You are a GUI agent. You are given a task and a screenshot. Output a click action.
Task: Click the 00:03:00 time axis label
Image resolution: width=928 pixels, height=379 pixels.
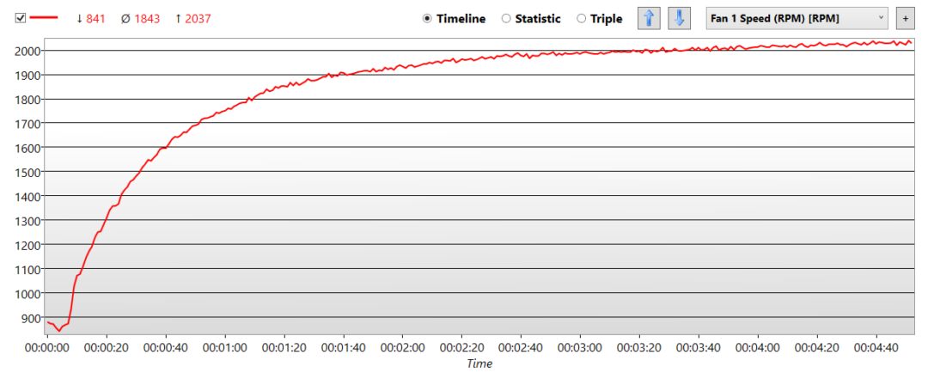point(580,347)
